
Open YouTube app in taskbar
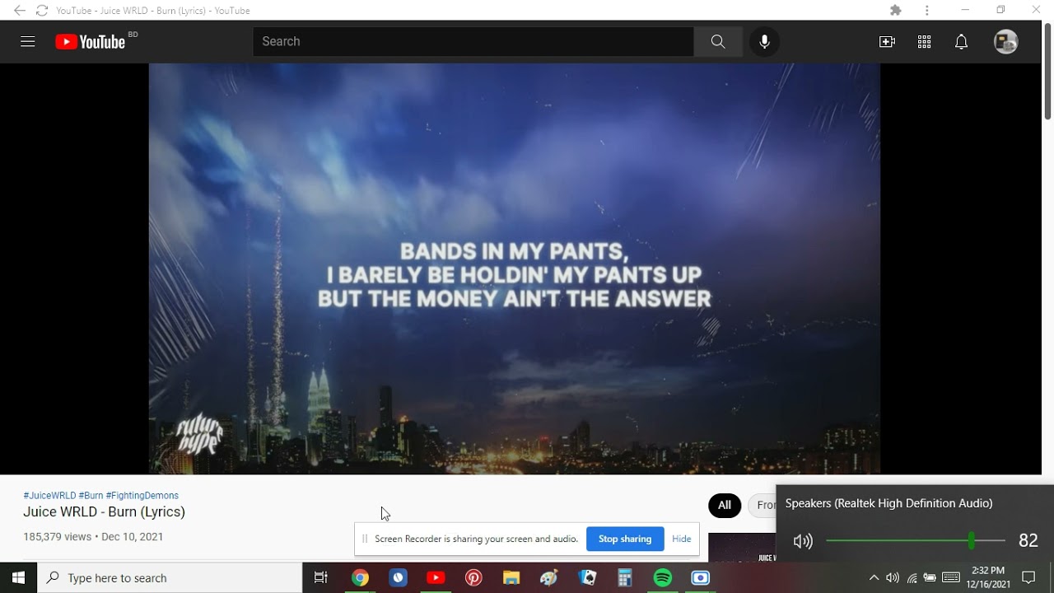[436, 577]
